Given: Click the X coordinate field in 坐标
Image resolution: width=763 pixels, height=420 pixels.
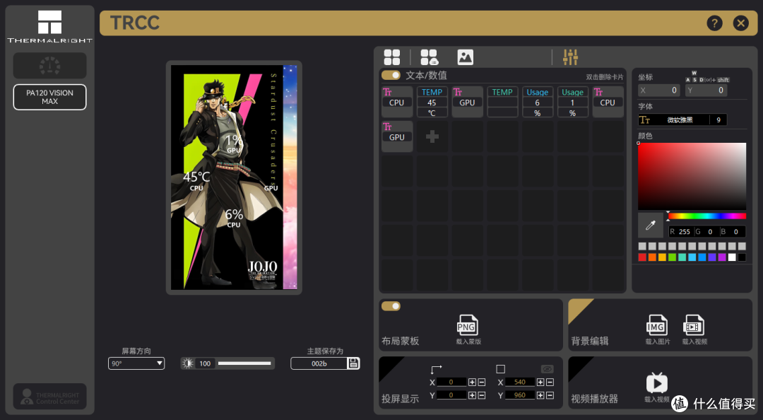Looking at the screenshot, I should [659, 90].
